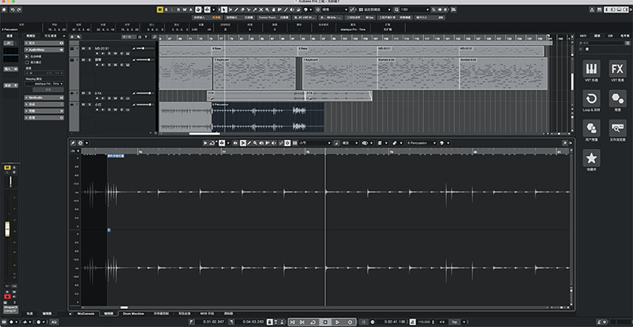633x327 pixels.
Task: Open the Presets hexagon tile
Action: tap(618, 98)
